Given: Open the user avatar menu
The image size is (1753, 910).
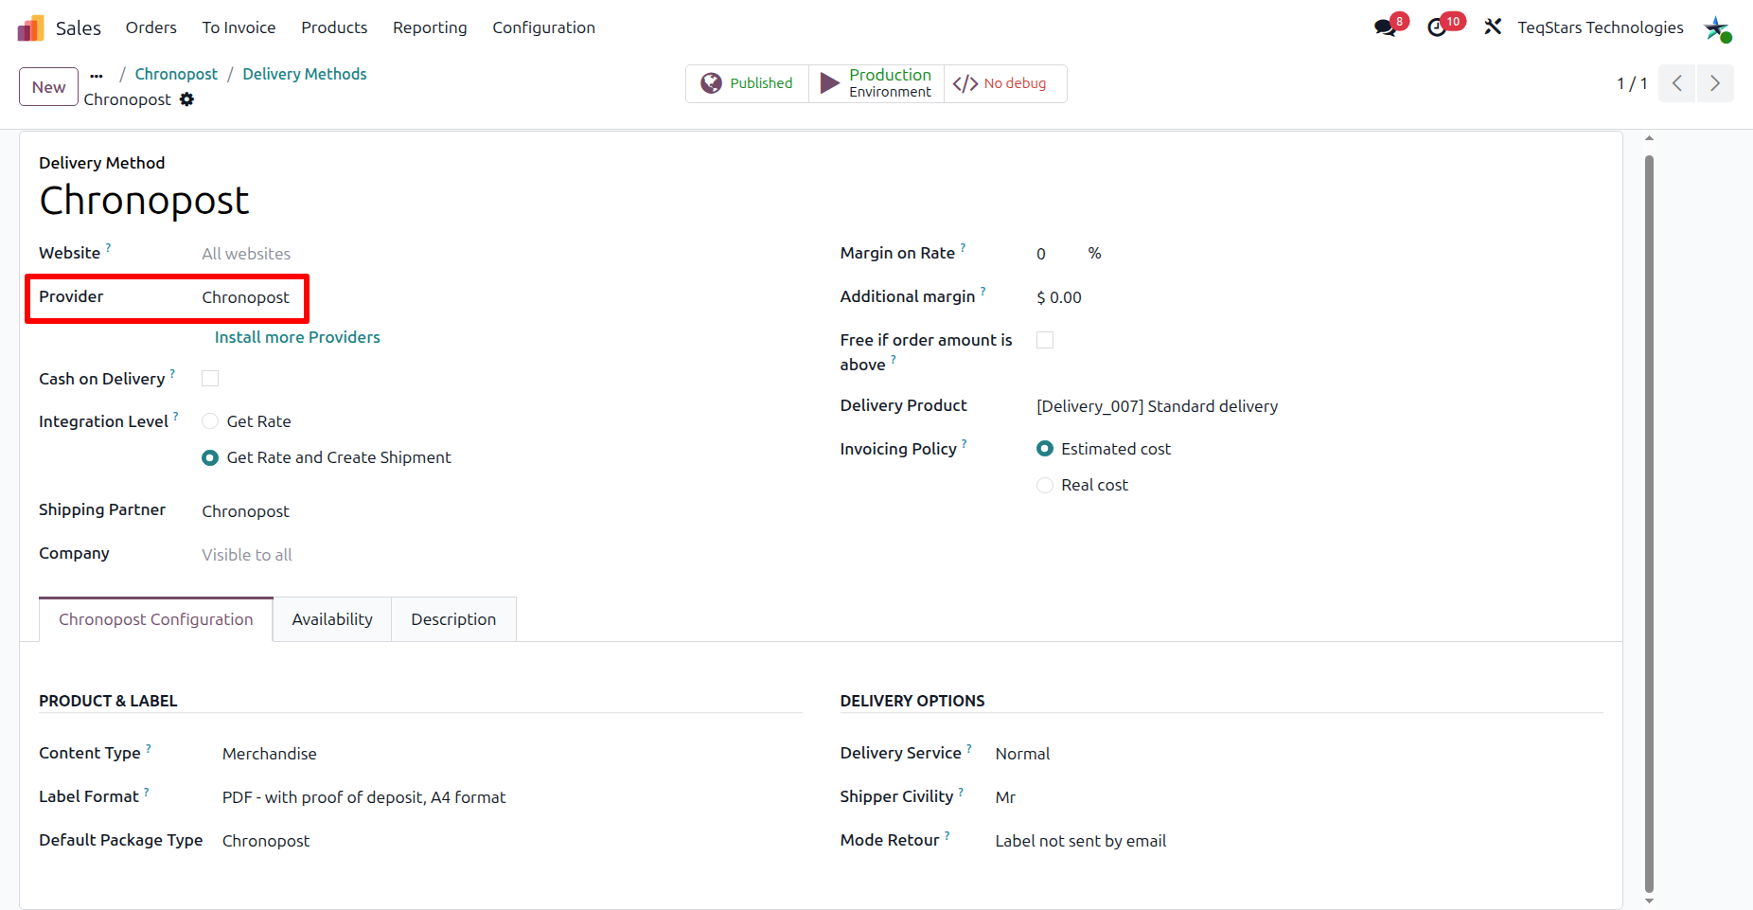Looking at the screenshot, I should (1717, 27).
